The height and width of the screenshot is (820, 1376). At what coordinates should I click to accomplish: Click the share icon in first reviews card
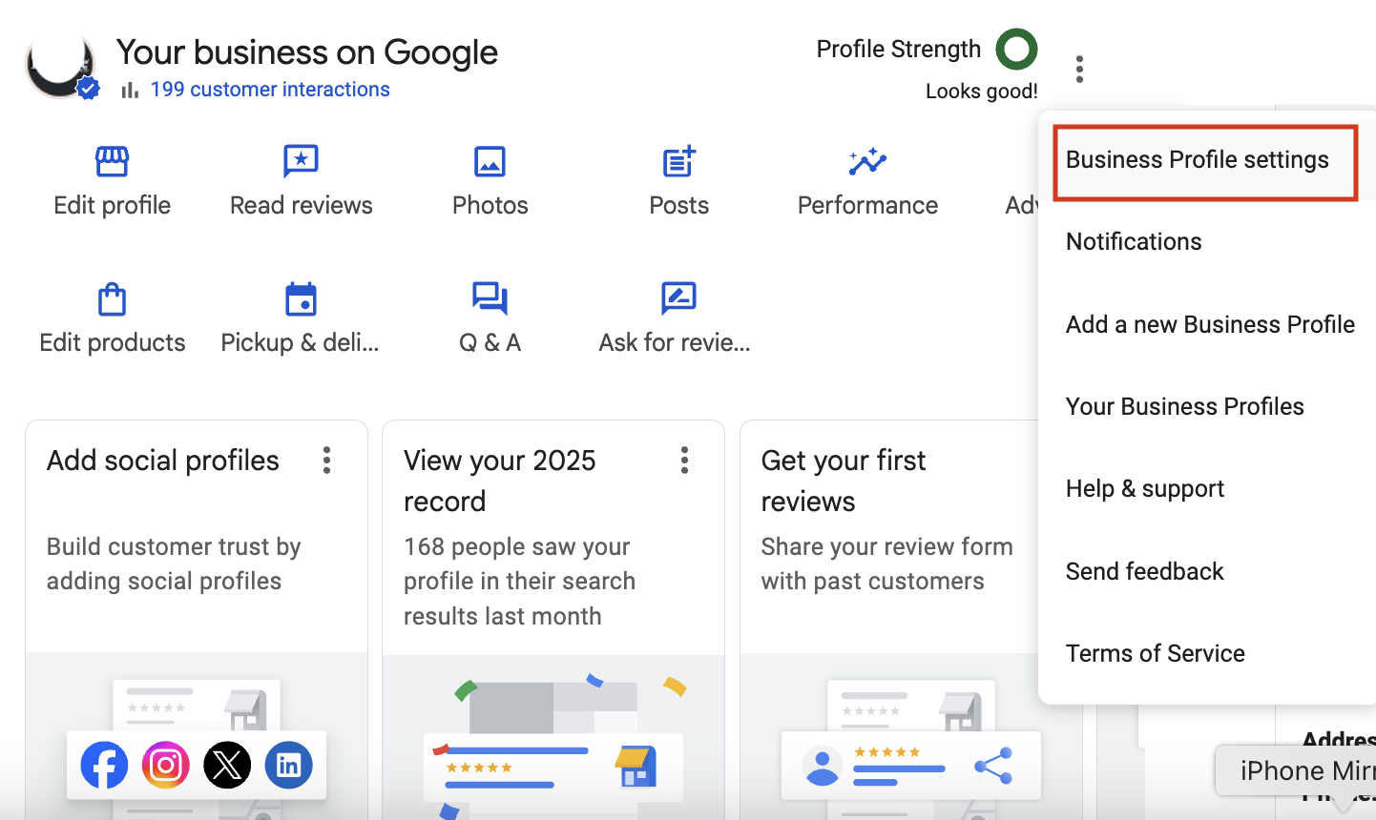click(993, 766)
